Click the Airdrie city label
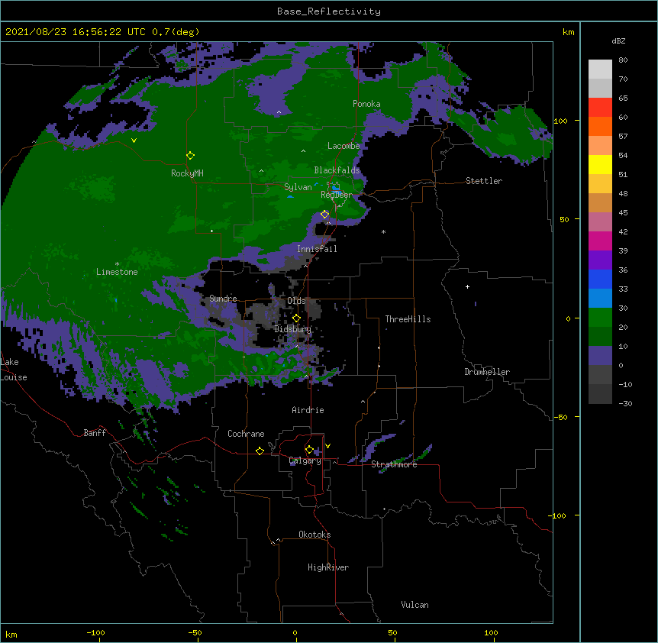This screenshot has height=643, width=658. (308, 410)
